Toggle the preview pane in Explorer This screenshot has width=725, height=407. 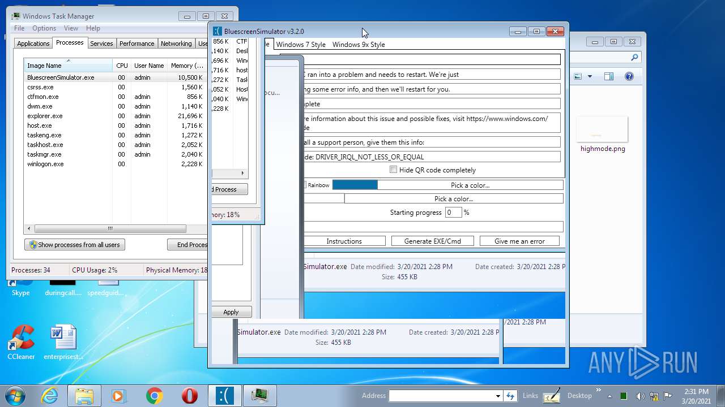[608, 76]
